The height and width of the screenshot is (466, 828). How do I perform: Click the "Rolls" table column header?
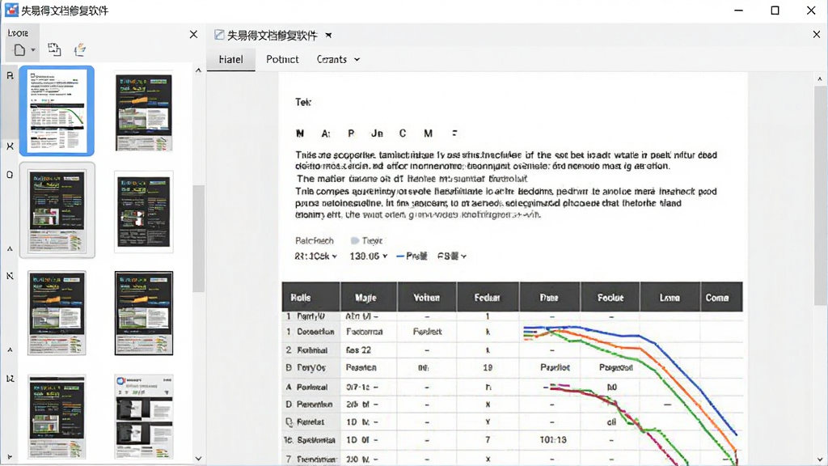coord(311,298)
